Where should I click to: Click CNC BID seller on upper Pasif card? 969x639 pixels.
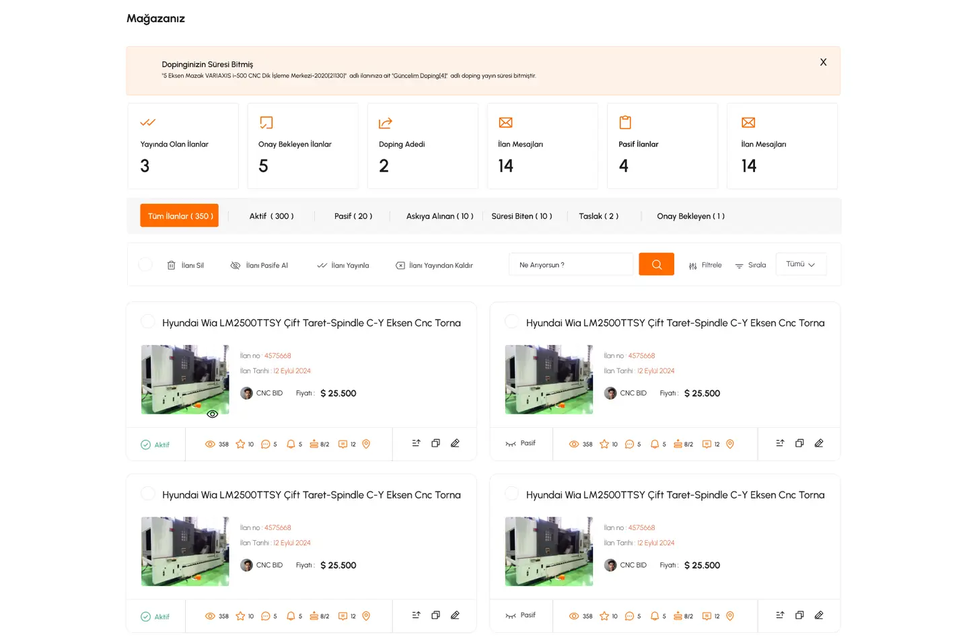click(625, 393)
